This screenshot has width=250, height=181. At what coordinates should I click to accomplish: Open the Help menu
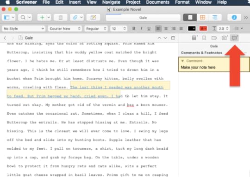click(222, 2)
